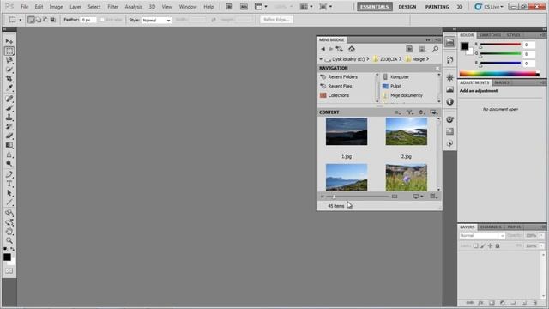This screenshot has width=549, height=309.
Task: Select the Spot Healing Brush tool
Action: 9,99
